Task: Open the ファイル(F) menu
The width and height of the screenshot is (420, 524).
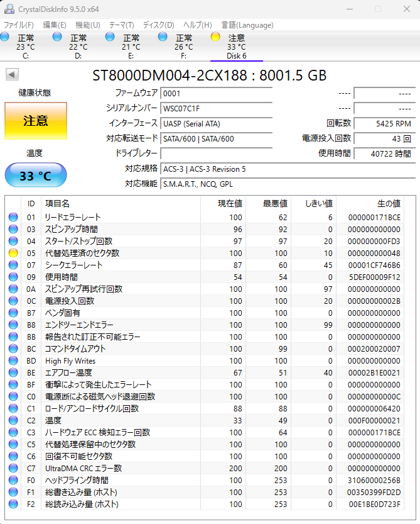Action: tap(19, 25)
